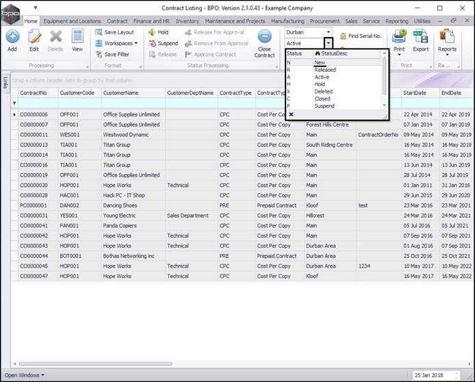Open the Open Windows dropdown

point(24,375)
